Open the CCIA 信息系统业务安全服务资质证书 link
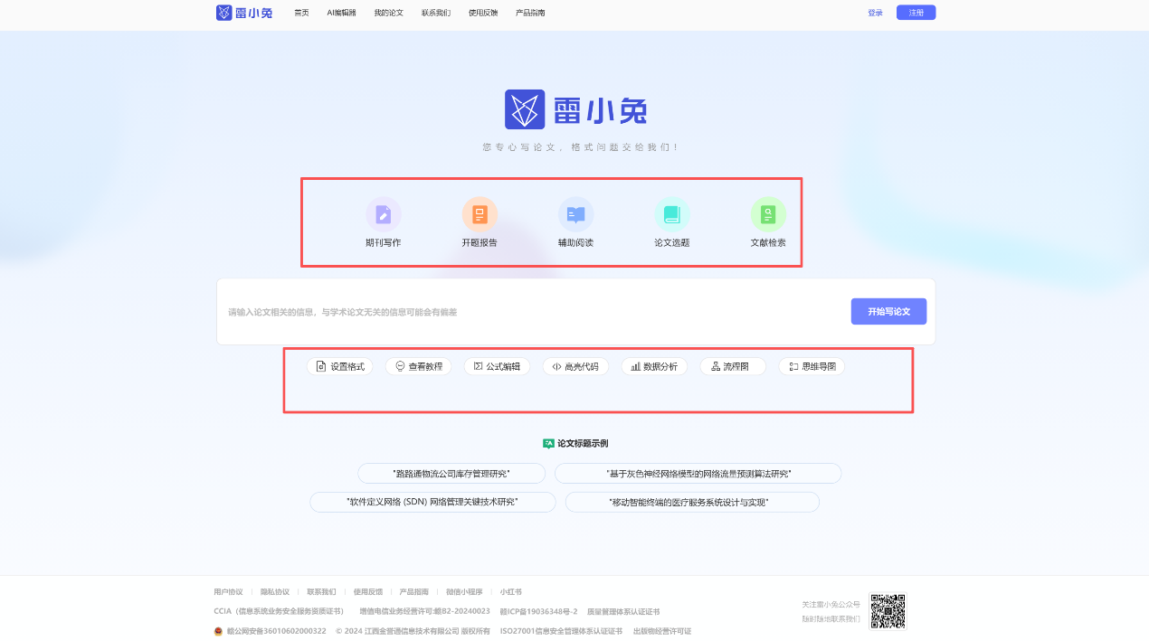1149x641 pixels. tap(279, 611)
